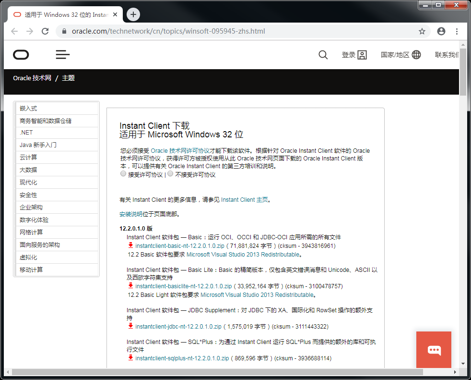
Task: Click the vertical scrollbar up arrow
Action: point(463,45)
